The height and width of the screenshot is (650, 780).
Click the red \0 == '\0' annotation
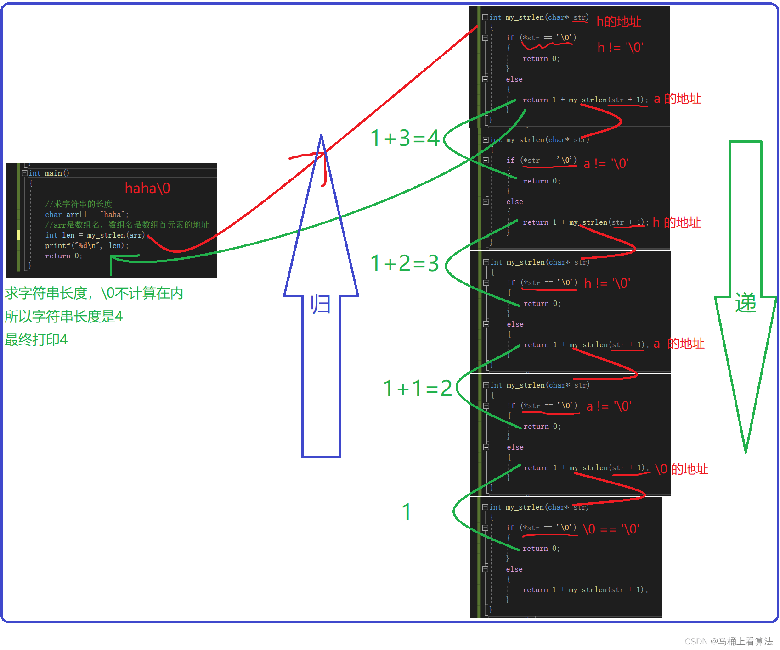point(611,529)
